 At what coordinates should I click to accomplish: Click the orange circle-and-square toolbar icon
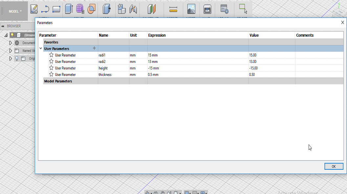click(91, 9)
